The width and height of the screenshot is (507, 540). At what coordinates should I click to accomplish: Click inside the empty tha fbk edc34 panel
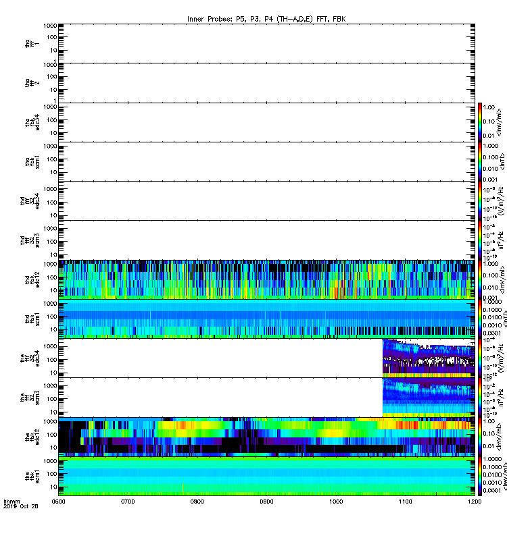(266, 122)
